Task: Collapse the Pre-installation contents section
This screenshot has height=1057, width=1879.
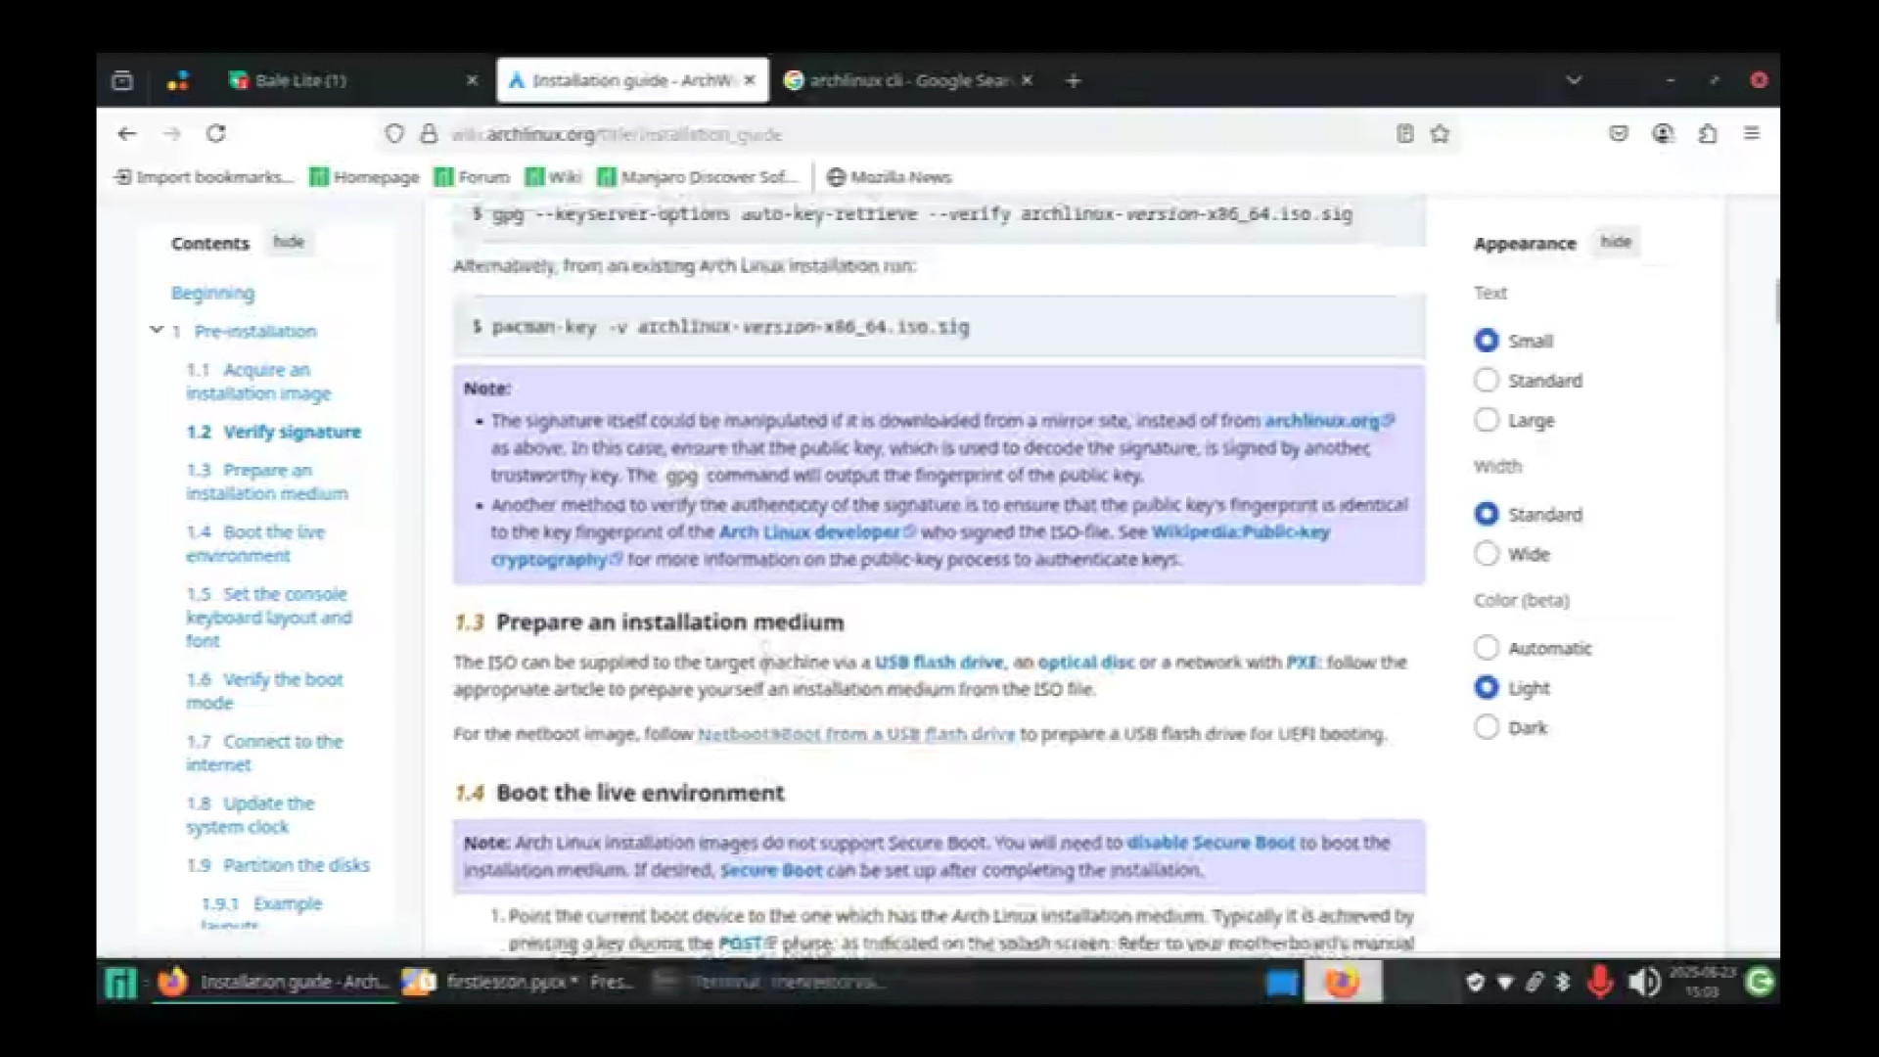Action: pyautogui.click(x=156, y=330)
